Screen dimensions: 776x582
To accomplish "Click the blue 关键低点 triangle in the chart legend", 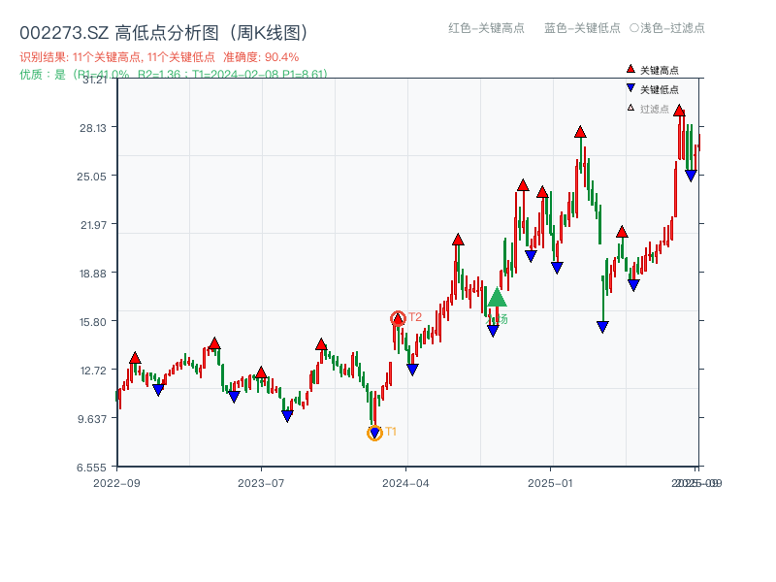I will tap(630, 88).
